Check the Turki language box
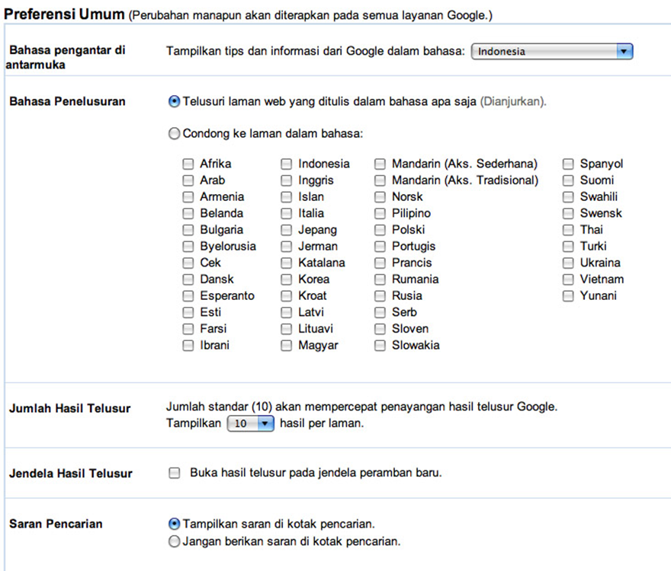 point(568,247)
